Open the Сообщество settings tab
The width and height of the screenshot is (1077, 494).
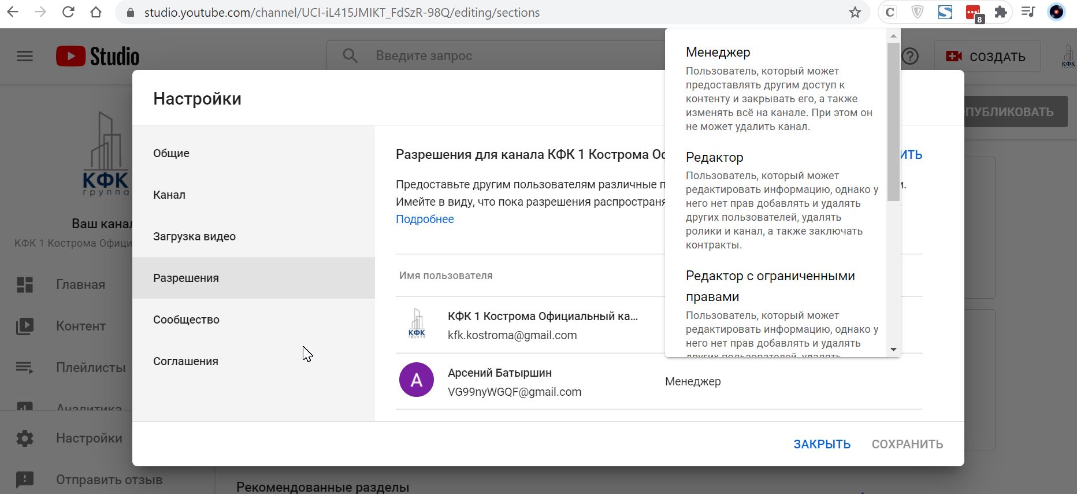click(x=186, y=320)
